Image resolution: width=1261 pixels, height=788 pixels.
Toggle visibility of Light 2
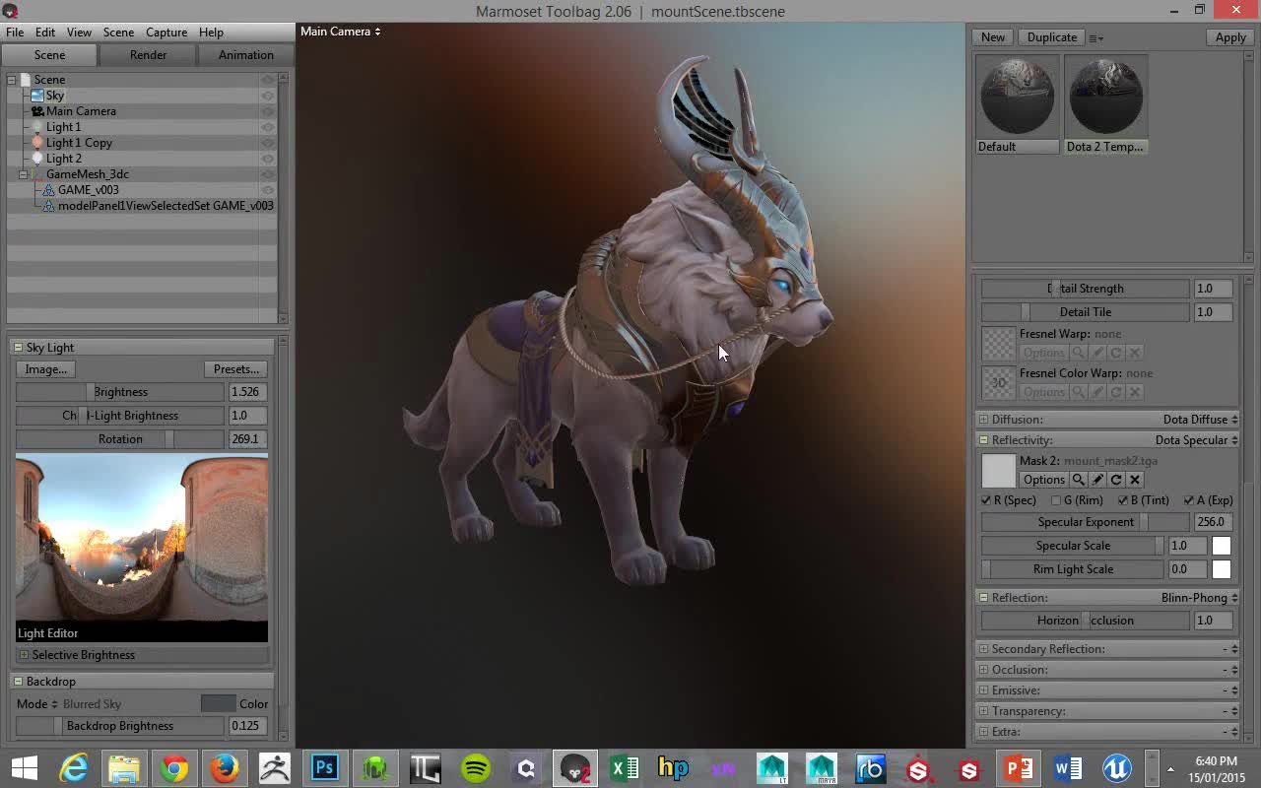tap(267, 159)
